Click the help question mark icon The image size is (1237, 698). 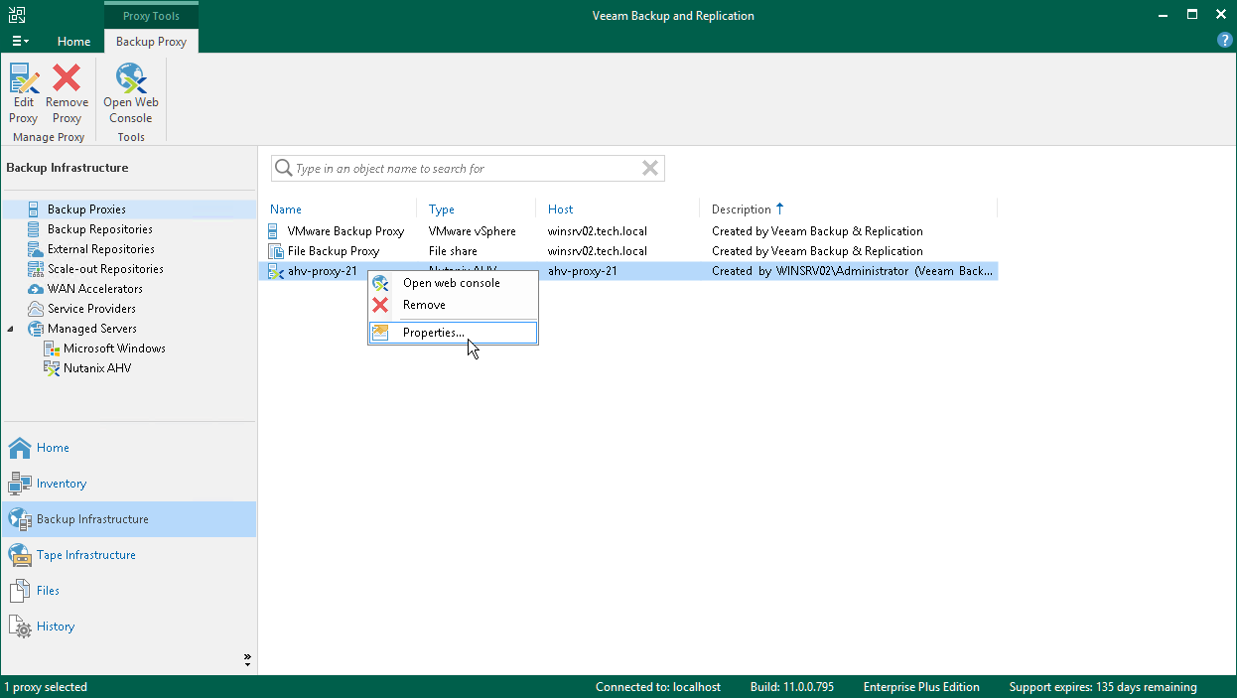[1224, 41]
